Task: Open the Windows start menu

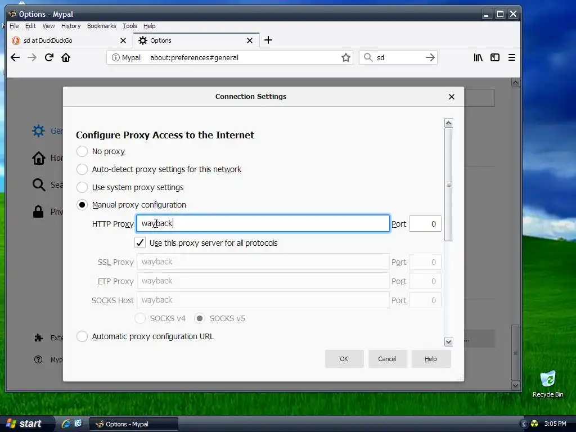Action: 26,424
